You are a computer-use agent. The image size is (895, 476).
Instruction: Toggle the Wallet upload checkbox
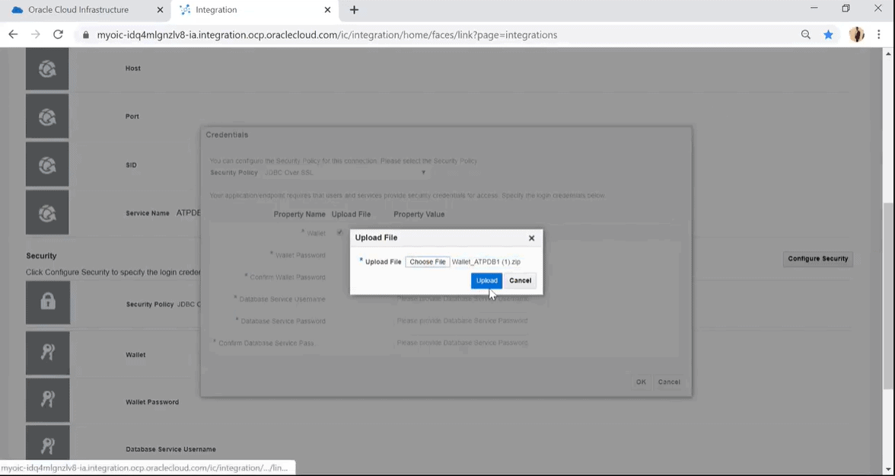(339, 232)
